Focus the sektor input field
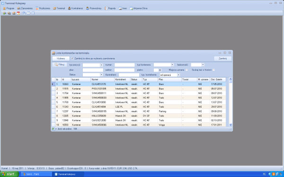This screenshot has height=177, width=284. 124,70
